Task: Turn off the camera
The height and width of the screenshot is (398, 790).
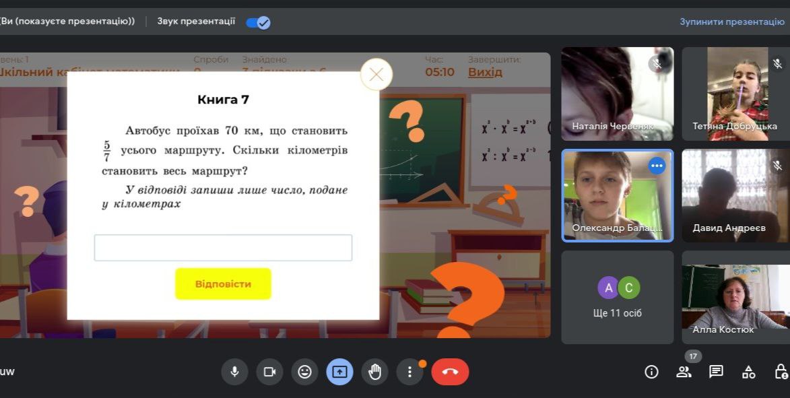Action: pos(269,372)
